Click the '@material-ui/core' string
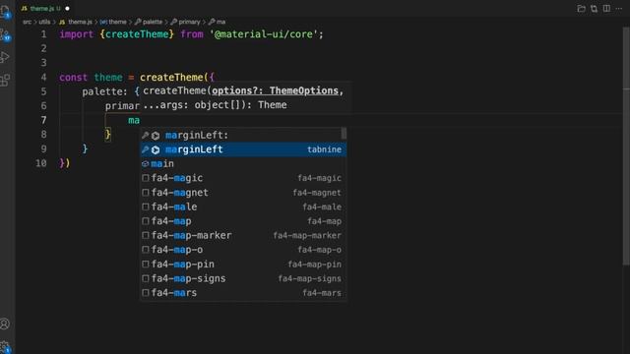Image resolution: width=630 pixels, height=354 pixels. [264, 34]
